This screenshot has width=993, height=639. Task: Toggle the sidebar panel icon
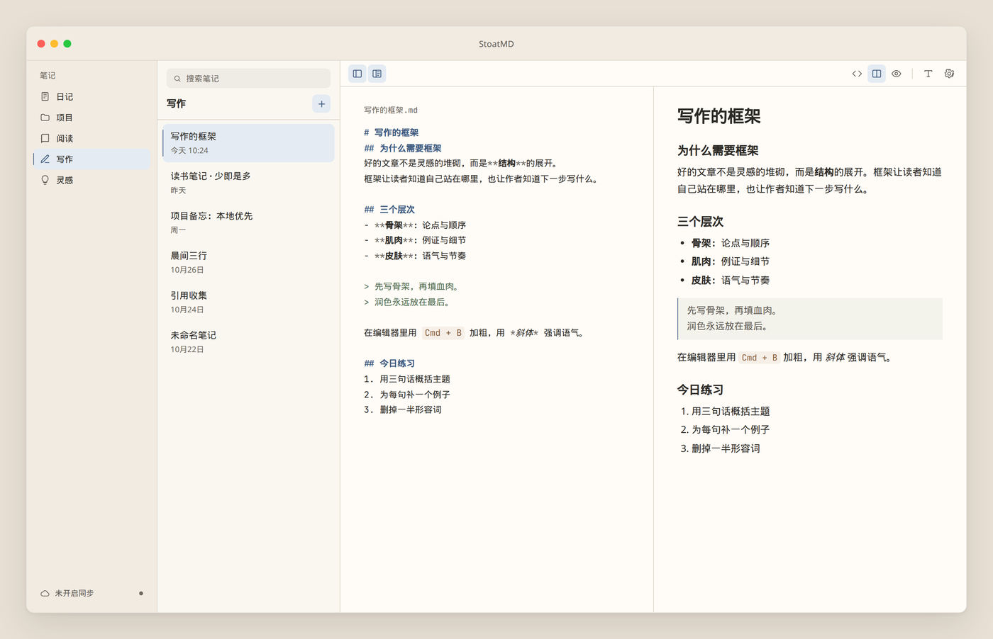[357, 74]
